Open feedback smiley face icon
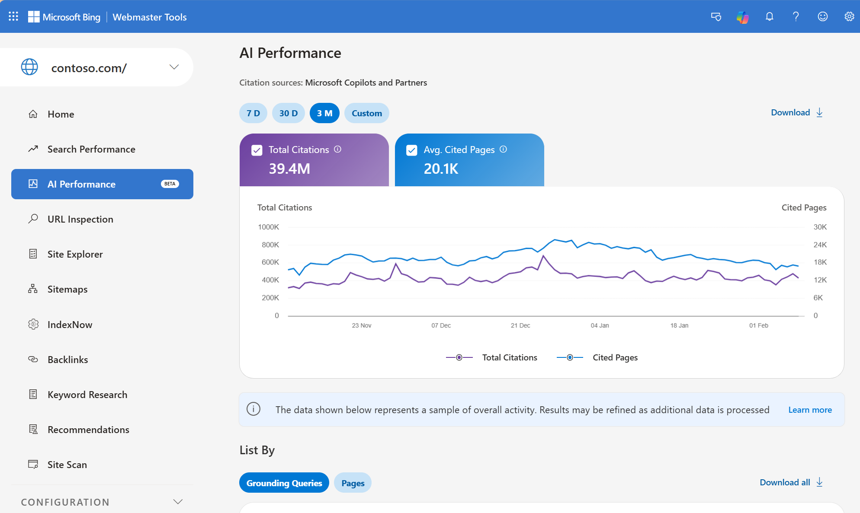This screenshot has width=860, height=513. pyautogui.click(x=822, y=16)
